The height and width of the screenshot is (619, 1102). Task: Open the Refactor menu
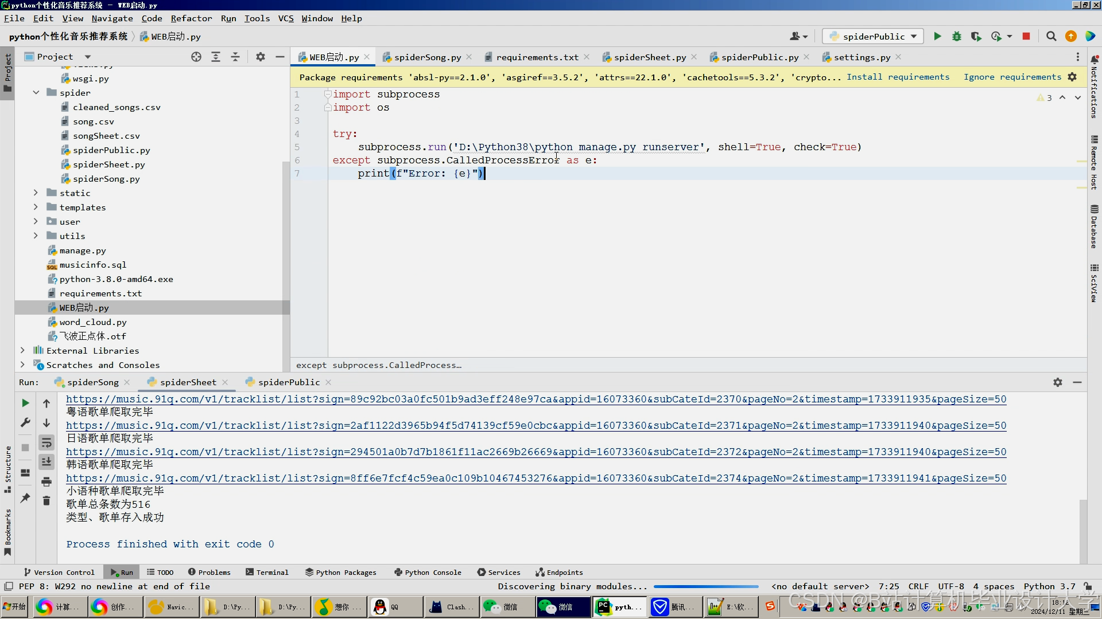[x=191, y=18]
